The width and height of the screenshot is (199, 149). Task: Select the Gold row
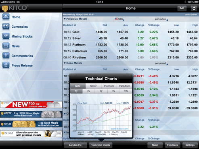131,32
